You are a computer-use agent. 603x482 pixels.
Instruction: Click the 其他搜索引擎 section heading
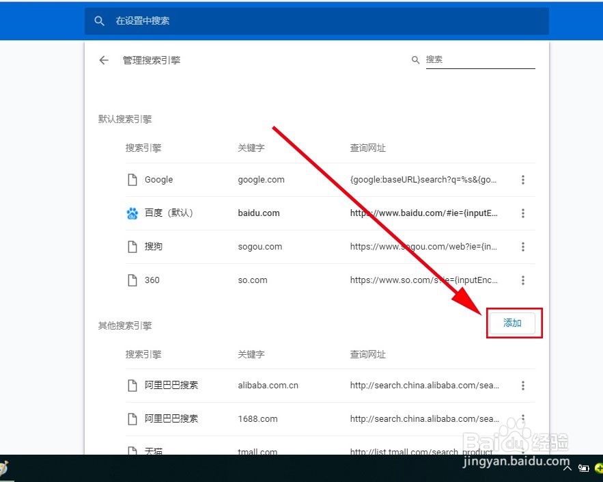(x=125, y=325)
